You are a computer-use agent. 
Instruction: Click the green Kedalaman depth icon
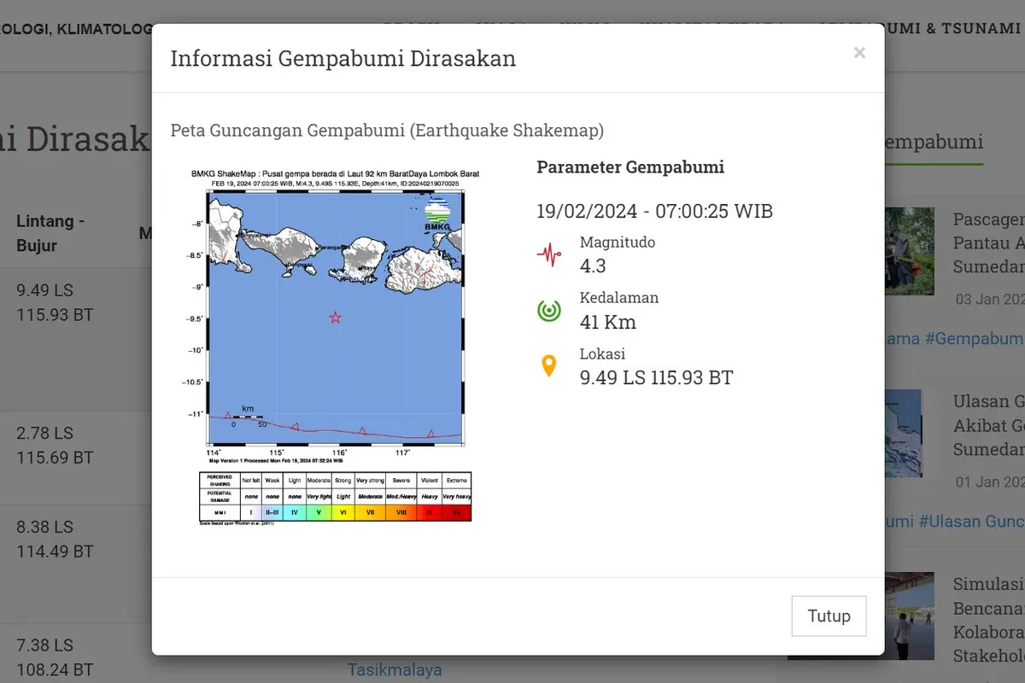548,310
